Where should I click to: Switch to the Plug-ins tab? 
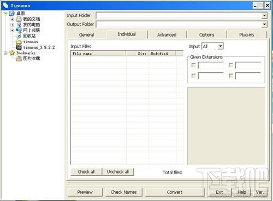click(x=247, y=35)
